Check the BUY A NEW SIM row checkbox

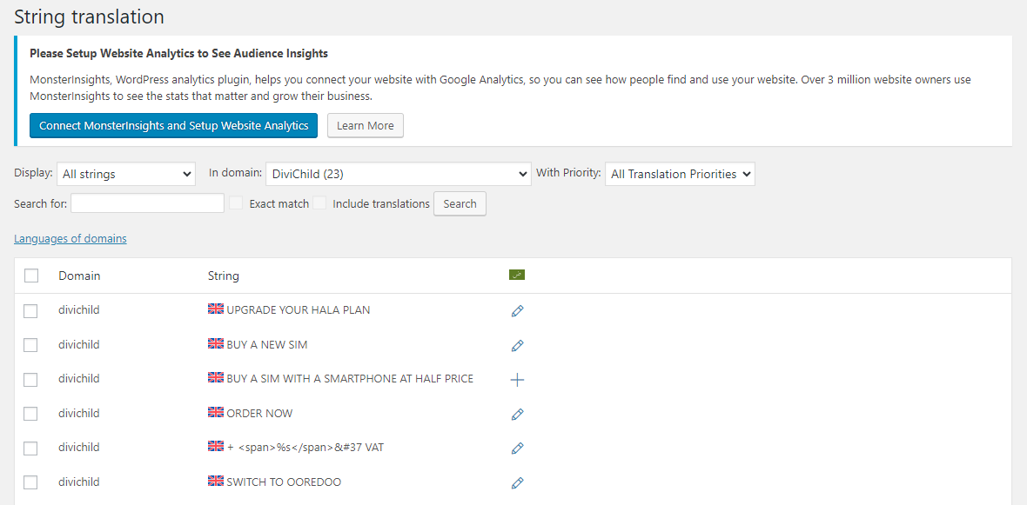[x=31, y=345]
